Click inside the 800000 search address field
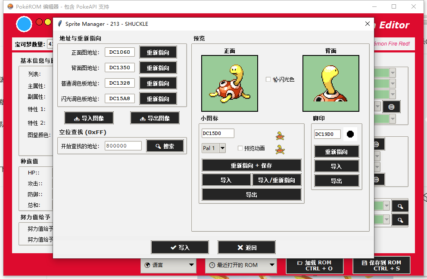 click(123, 145)
